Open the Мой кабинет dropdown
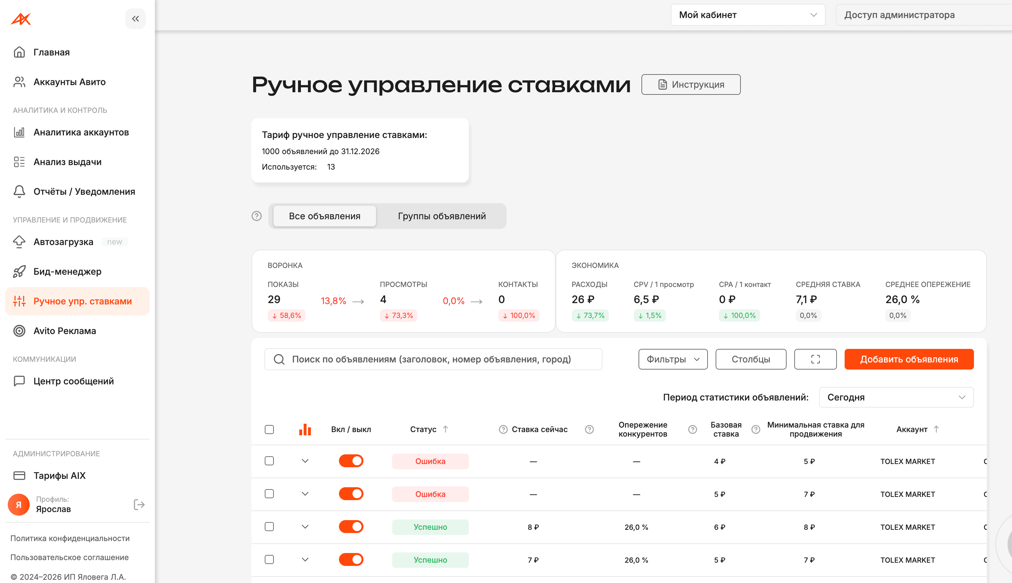The width and height of the screenshot is (1012, 583). pyautogui.click(x=748, y=15)
